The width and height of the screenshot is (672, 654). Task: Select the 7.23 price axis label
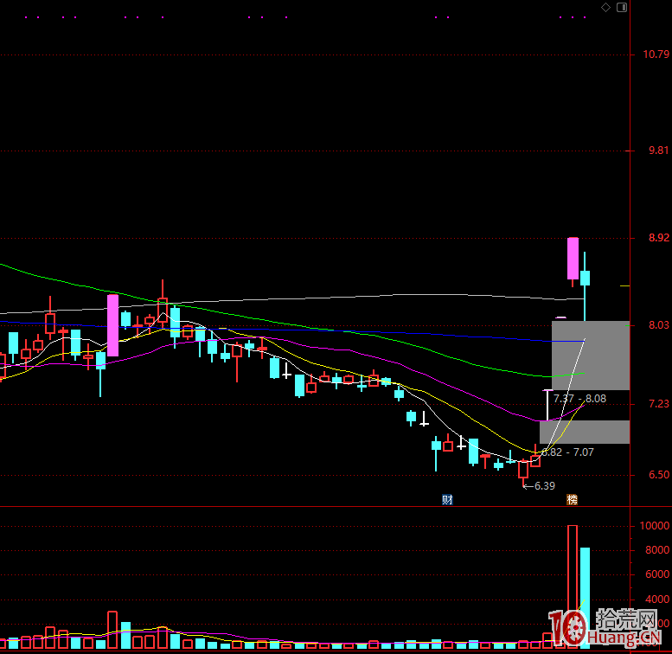click(x=658, y=404)
